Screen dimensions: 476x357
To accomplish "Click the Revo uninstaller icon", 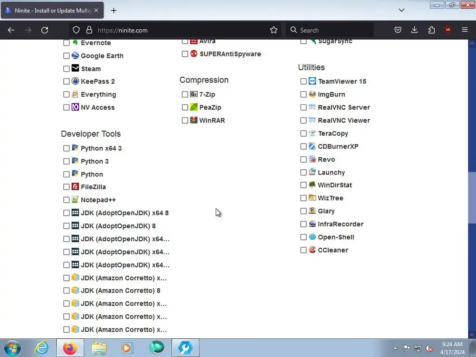I will [x=312, y=159].
